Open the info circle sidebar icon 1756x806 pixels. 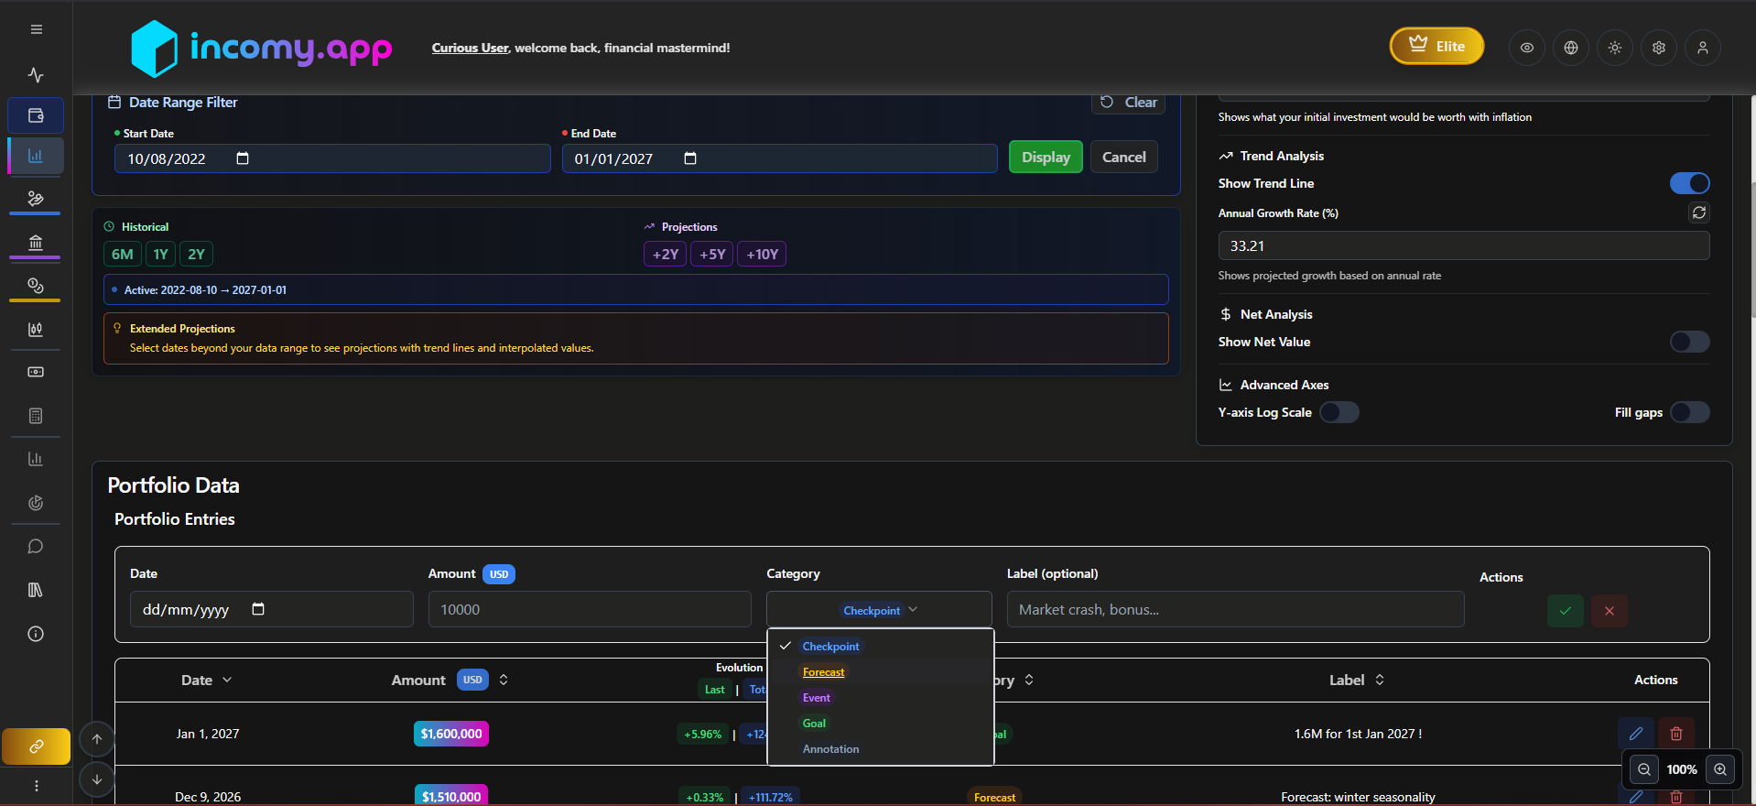pos(36,634)
